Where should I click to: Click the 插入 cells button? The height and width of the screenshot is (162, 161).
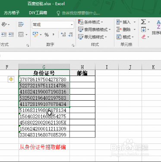pos(123,22)
